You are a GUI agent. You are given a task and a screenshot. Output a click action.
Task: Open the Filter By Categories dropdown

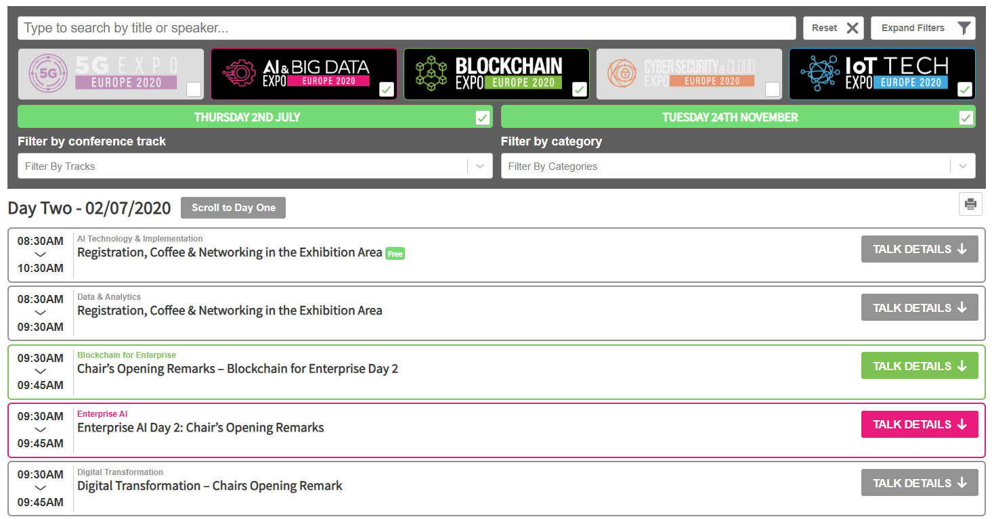coord(738,166)
